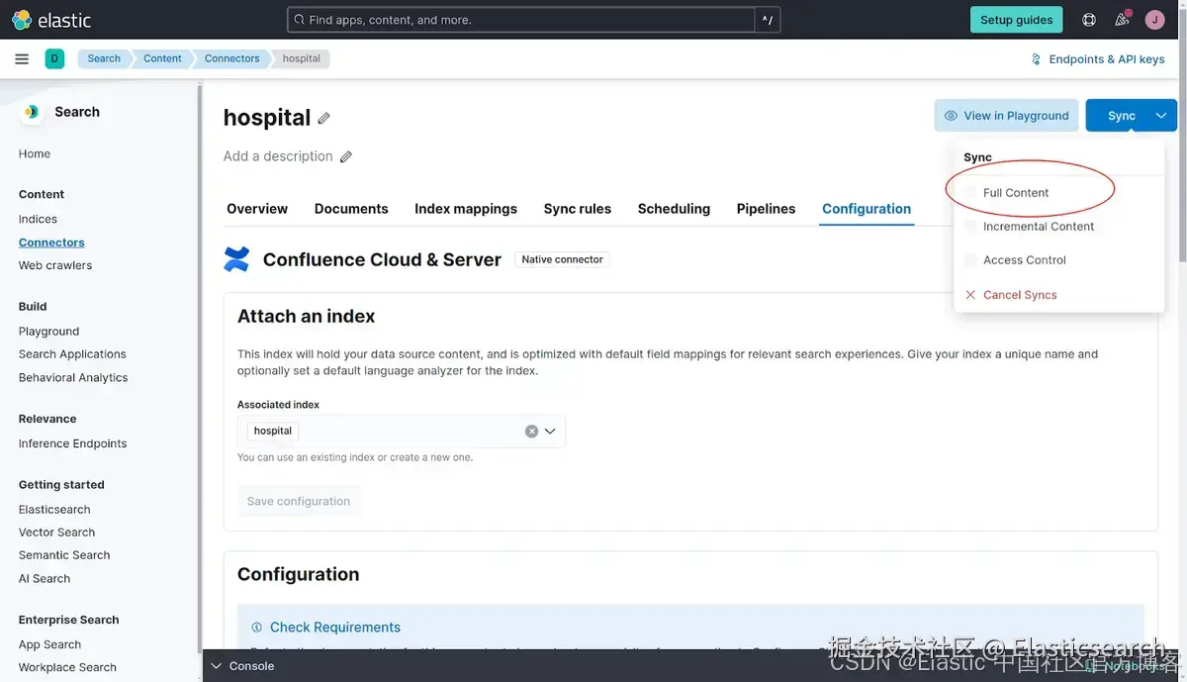Open AI Search in the sidebar
The image size is (1187, 682).
pyautogui.click(x=45, y=579)
